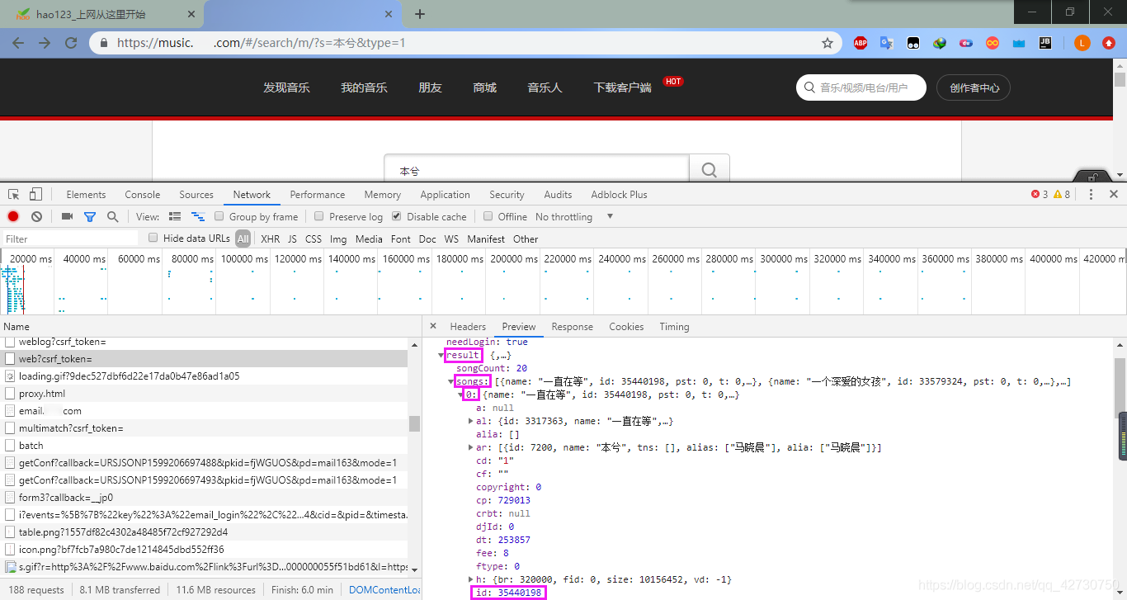
Task: Collapse the result object node
Action: tap(441, 355)
